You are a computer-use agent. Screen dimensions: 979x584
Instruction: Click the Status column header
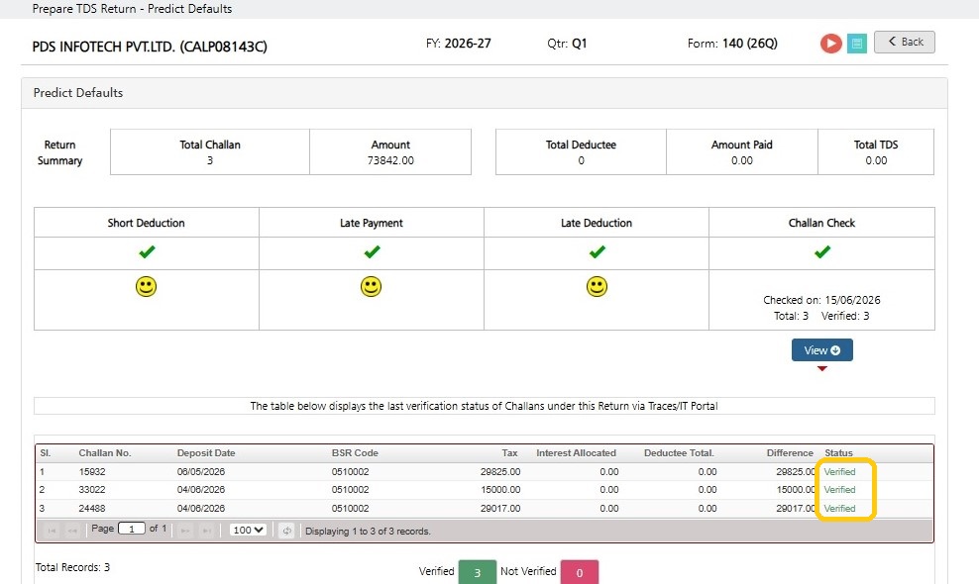[x=838, y=453]
